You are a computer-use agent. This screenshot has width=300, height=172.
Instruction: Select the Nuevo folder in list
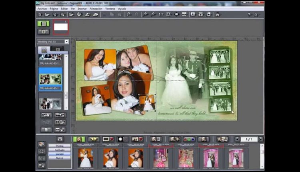coord(60,158)
